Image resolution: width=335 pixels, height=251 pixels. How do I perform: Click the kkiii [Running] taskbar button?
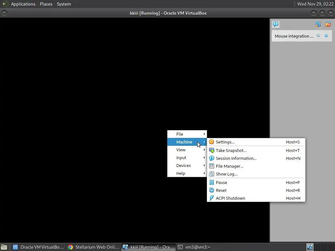coord(149,247)
